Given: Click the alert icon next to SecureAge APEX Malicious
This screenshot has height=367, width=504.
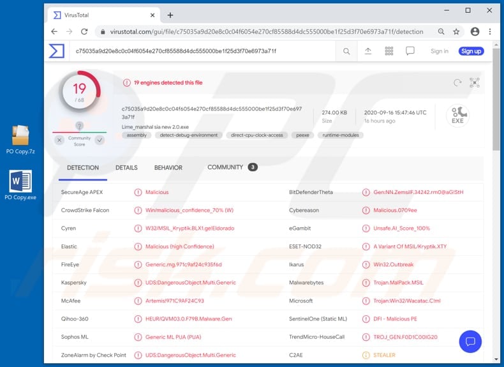Looking at the screenshot, I should pyautogui.click(x=138, y=192).
